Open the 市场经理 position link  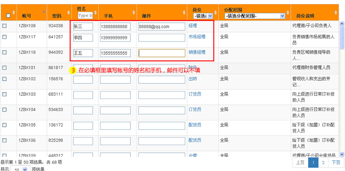(x=197, y=37)
